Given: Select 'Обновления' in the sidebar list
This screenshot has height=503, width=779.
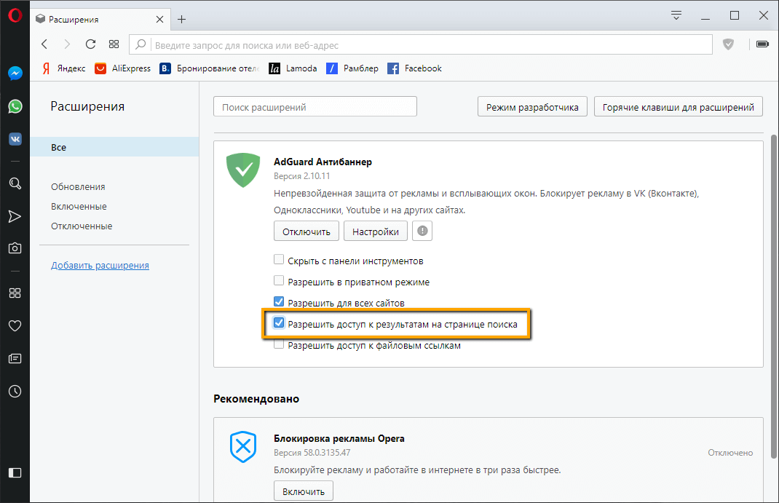Looking at the screenshot, I should (78, 186).
